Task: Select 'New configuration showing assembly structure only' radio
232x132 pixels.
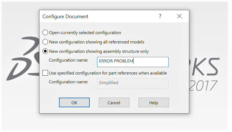Action: (45, 51)
